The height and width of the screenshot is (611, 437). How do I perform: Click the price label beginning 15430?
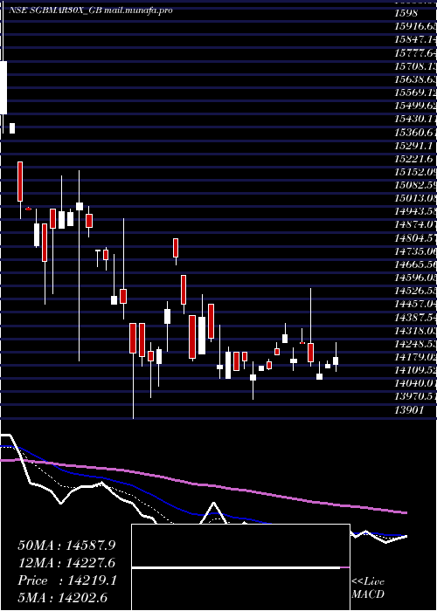(415, 120)
